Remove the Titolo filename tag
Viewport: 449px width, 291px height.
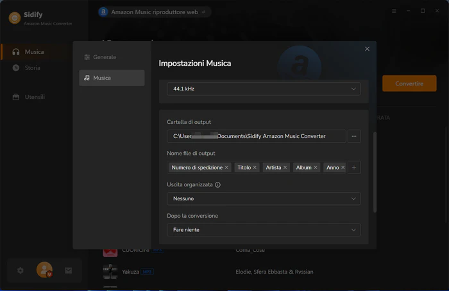(x=255, y=168)
